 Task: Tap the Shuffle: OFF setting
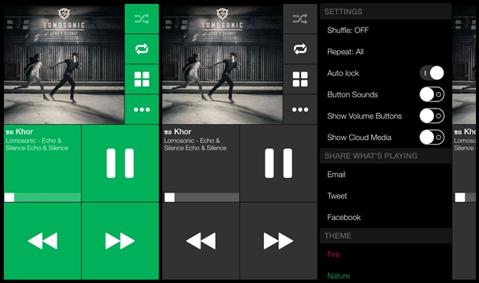385,30
